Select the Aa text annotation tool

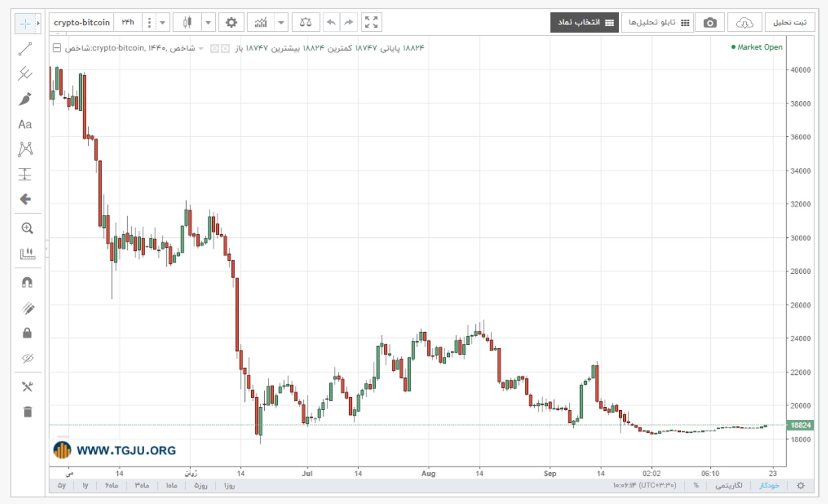(x=25, y=124)
